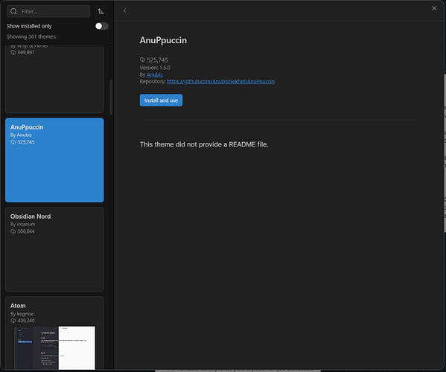Click download icon beside 525,745 in details
Viewport: 446px width, 372px height.
(x=142, y=60)
